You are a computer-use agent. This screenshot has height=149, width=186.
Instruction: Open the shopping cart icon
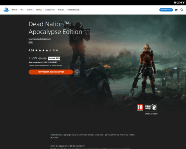click(176, 10)
